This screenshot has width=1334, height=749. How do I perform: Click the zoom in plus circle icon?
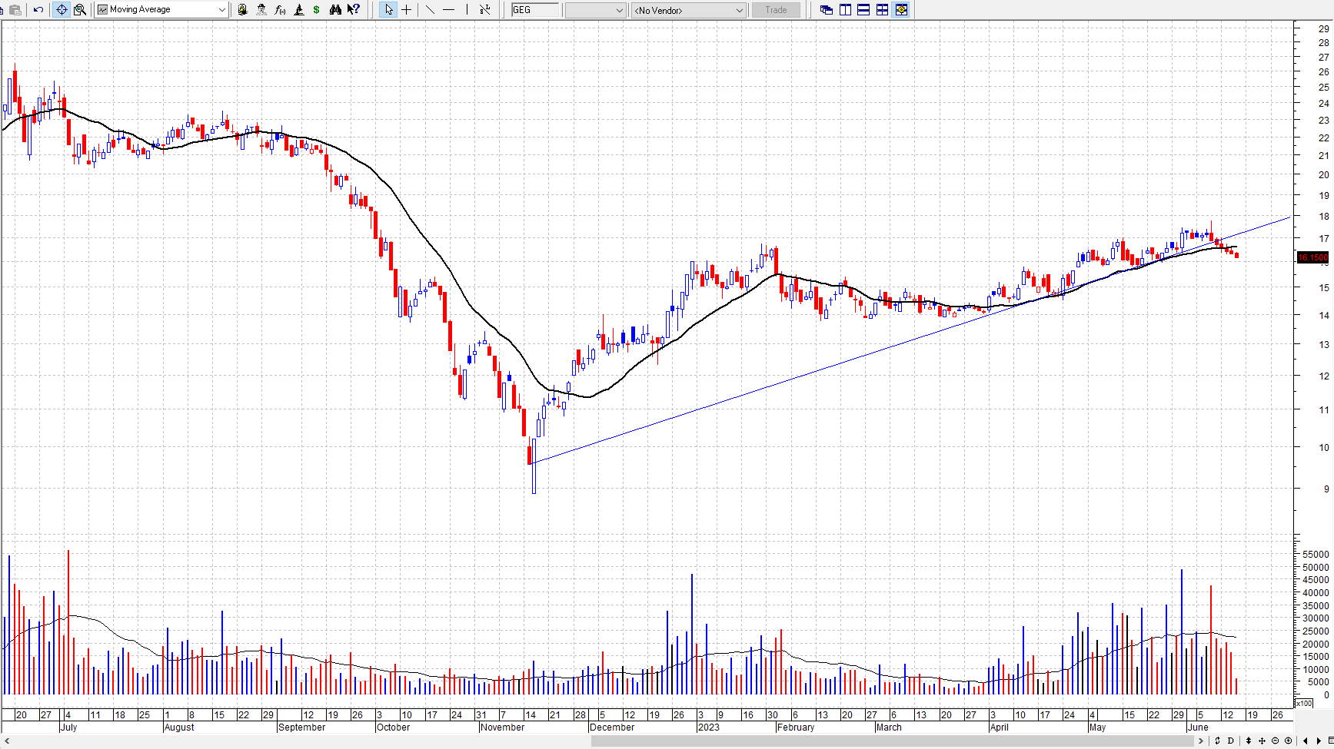pyautogui.click(x=1289, y=741)
